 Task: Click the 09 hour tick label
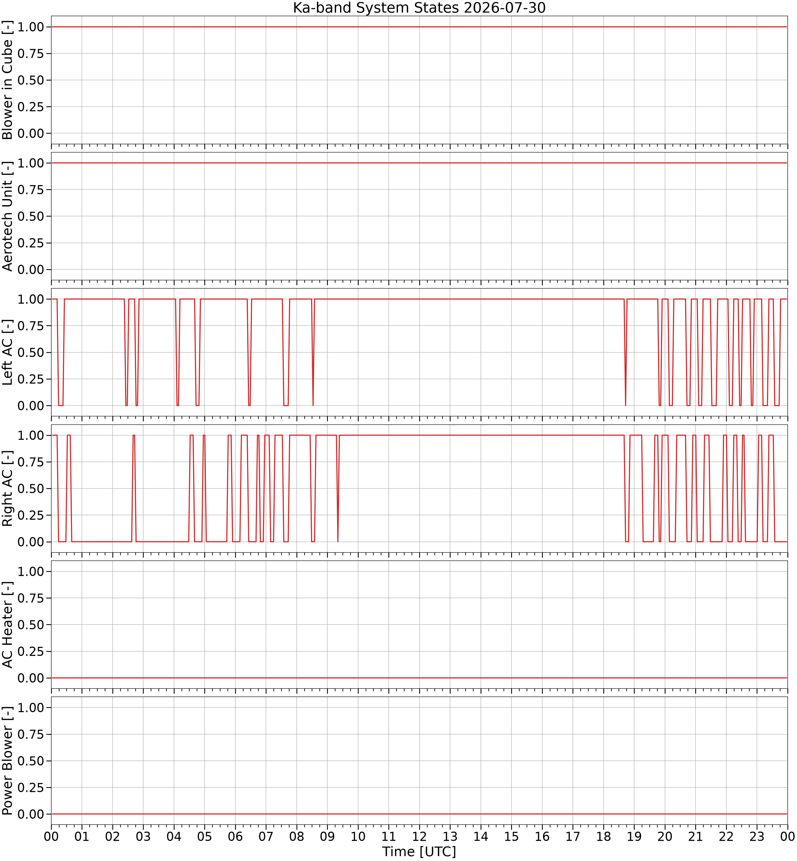coord(327,837)
